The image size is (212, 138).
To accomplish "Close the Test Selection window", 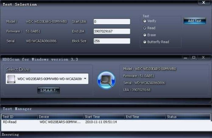I will click(204, 2).
